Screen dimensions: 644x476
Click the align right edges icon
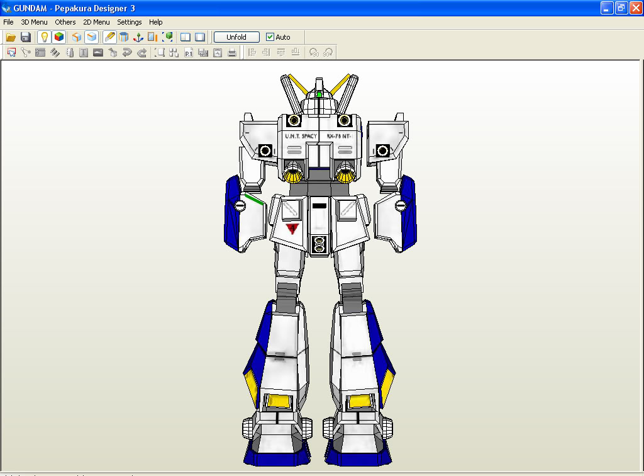(267, 53)
